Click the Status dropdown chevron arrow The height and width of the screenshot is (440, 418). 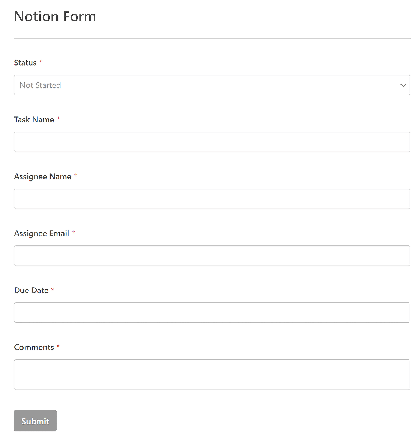pos(403,85)
